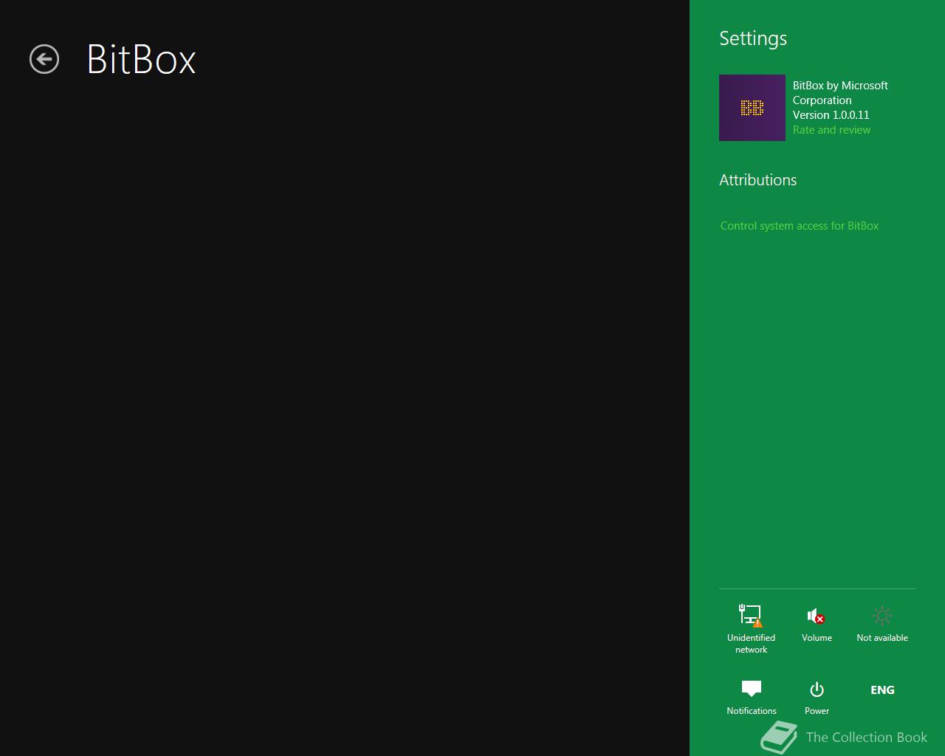Screen dimensions: 945x756
Task: Open the Notifications icon
Action: [x=752, y=698]
